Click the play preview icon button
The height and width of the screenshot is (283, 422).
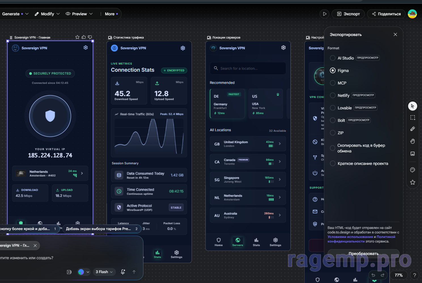[x=325, y=14]
